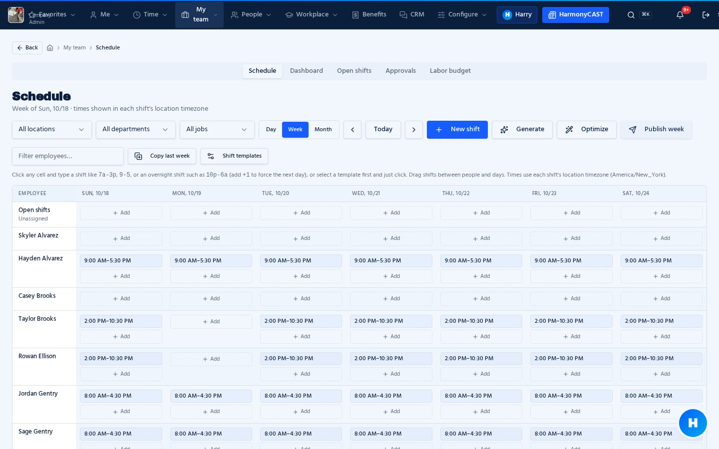
Task: Click the logout icon in top bar
Action: coord(706,15)
